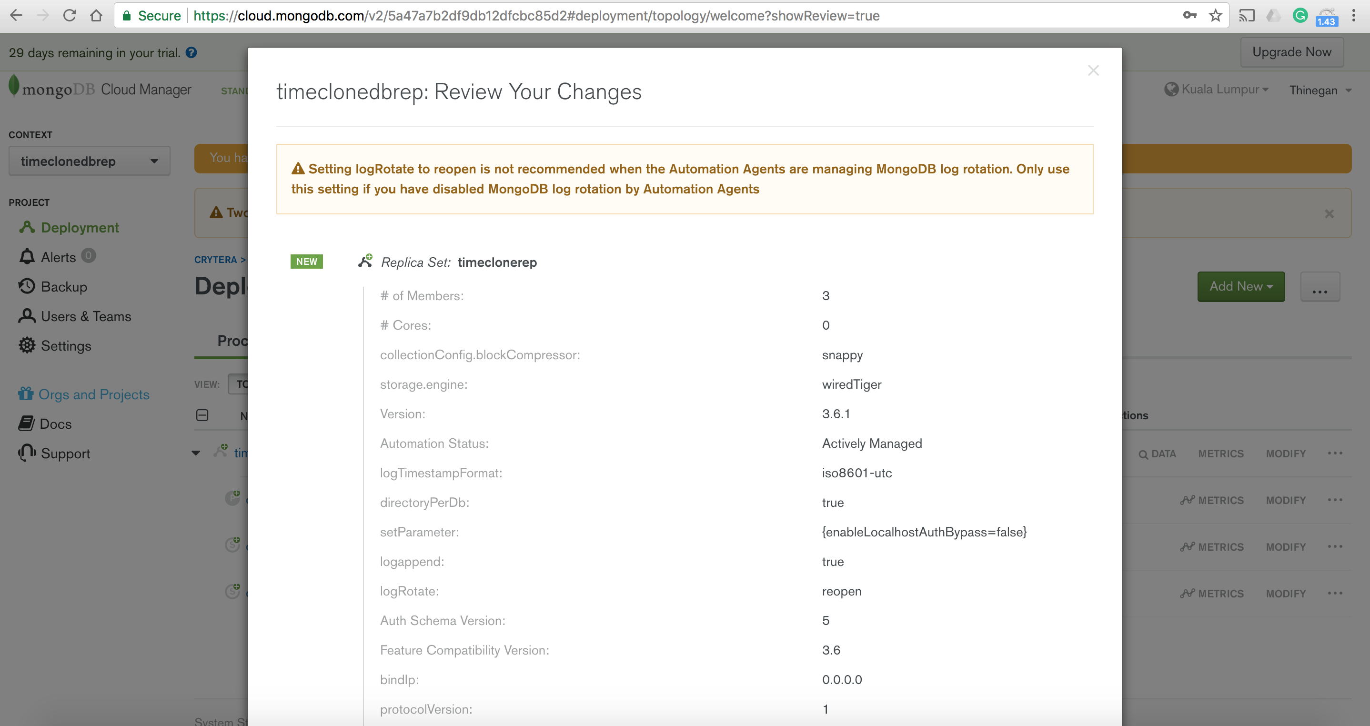Close the Review Your Changes dialog

pyautogui.click(x=1093, y=70)
